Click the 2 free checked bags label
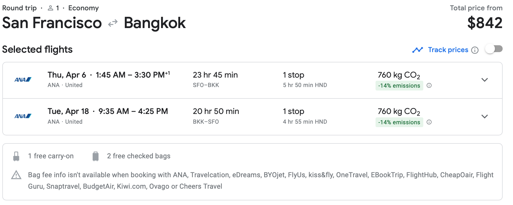This screenshot has width=513, height=205. click(139, 156)
